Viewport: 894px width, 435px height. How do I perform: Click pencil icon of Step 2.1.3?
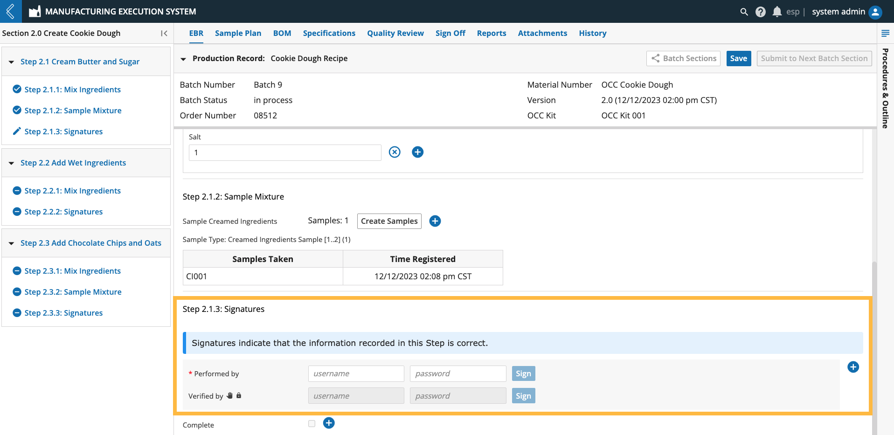point(17,131)
